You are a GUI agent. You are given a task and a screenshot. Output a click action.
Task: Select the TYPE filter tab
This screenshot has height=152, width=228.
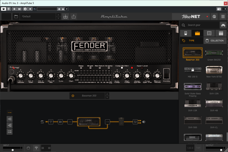192,41
